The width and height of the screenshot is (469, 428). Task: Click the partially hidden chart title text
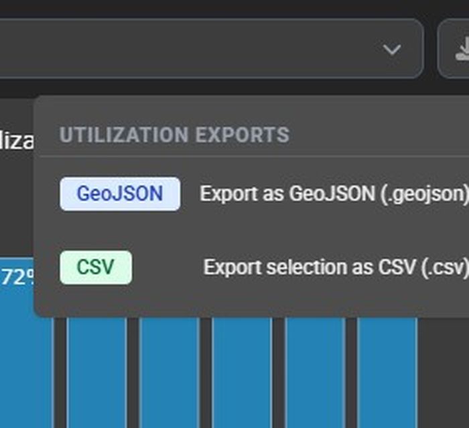coord(16,141)
